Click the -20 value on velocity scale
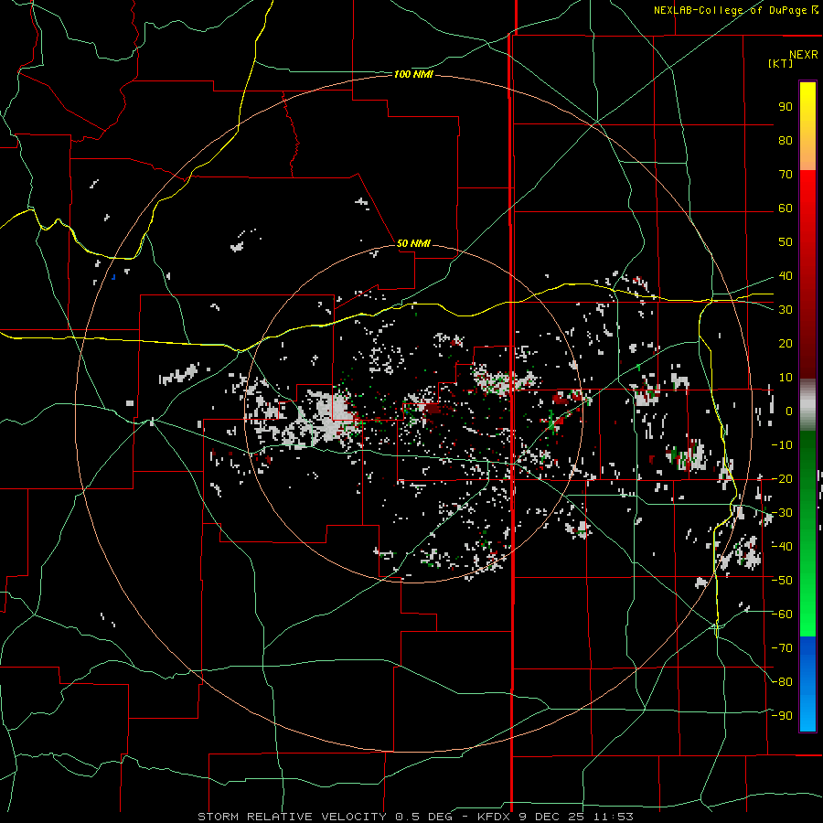 point(782,478)
